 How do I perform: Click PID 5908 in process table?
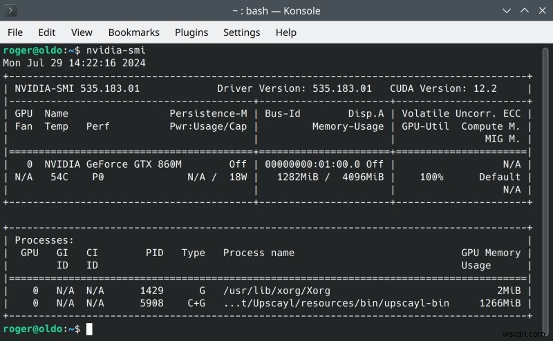coord(151,303)
